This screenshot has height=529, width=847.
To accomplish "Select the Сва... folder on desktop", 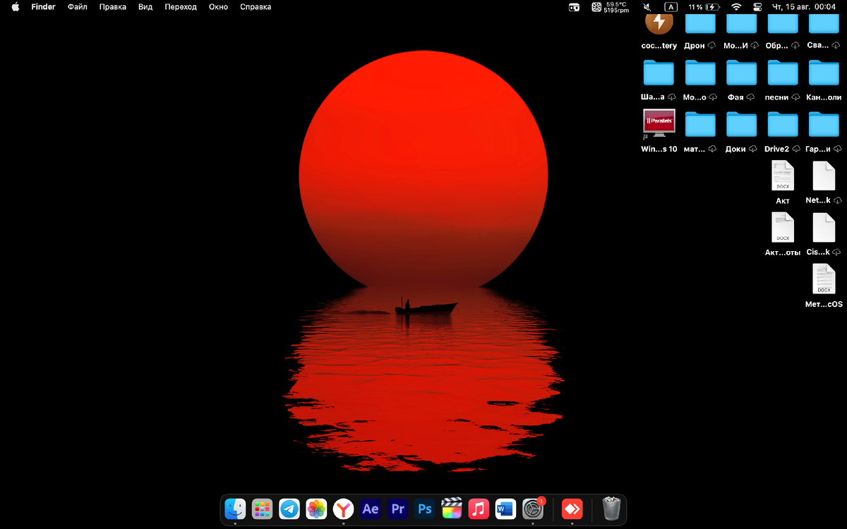I will [x=824, y=23].
